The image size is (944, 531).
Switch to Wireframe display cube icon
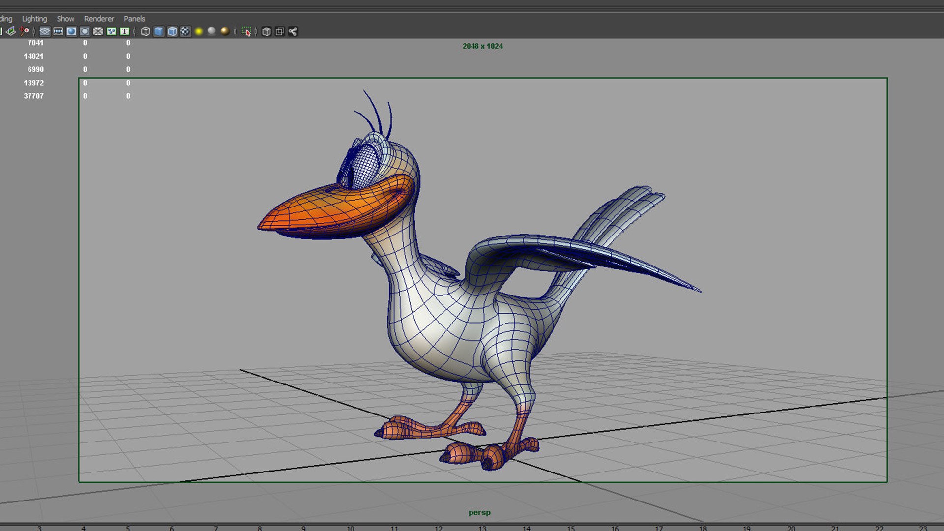click(x=146, y=31)
